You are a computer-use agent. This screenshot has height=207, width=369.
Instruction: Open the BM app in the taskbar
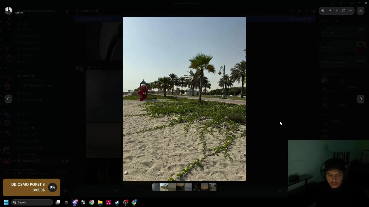[x=83, y=202]
